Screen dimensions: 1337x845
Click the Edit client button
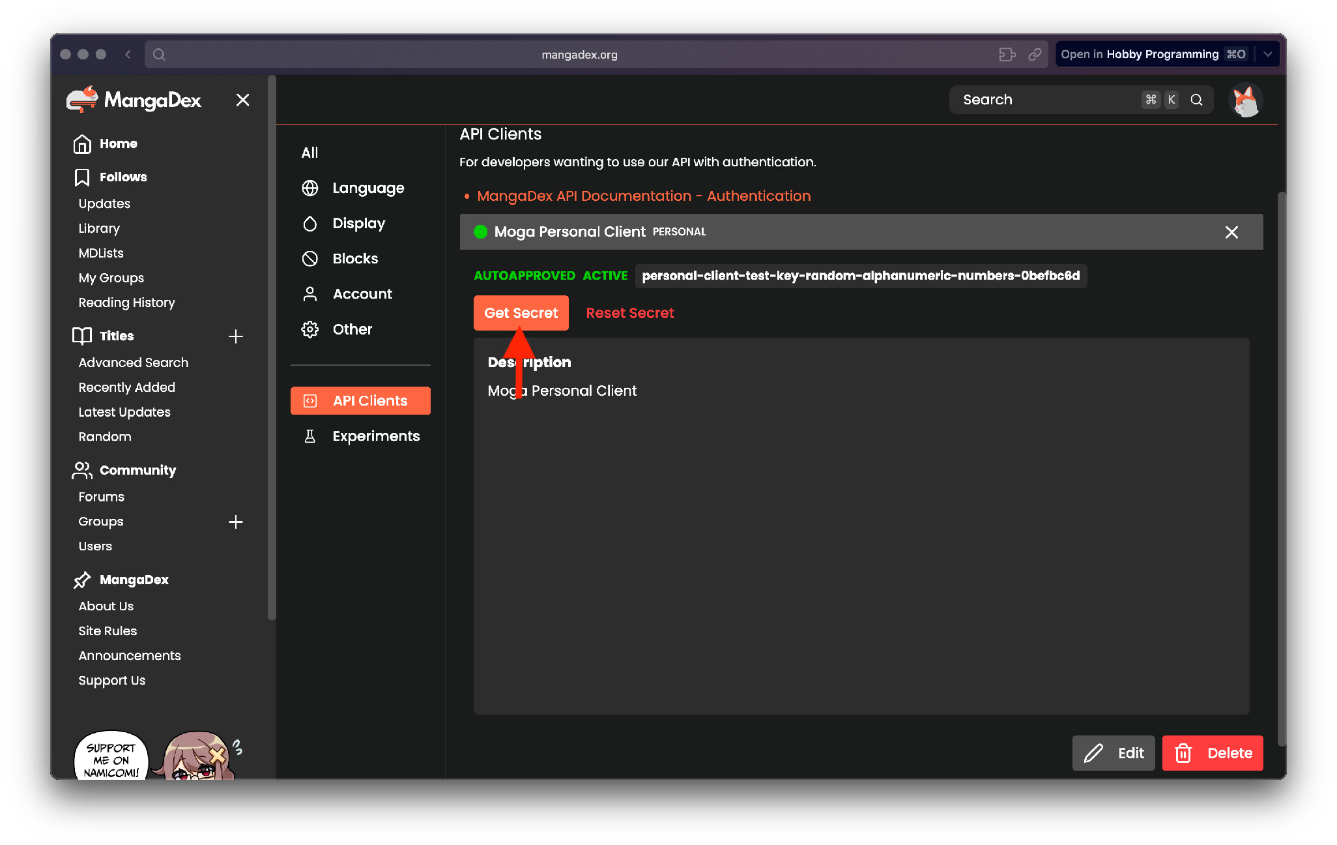(1114, 753)
